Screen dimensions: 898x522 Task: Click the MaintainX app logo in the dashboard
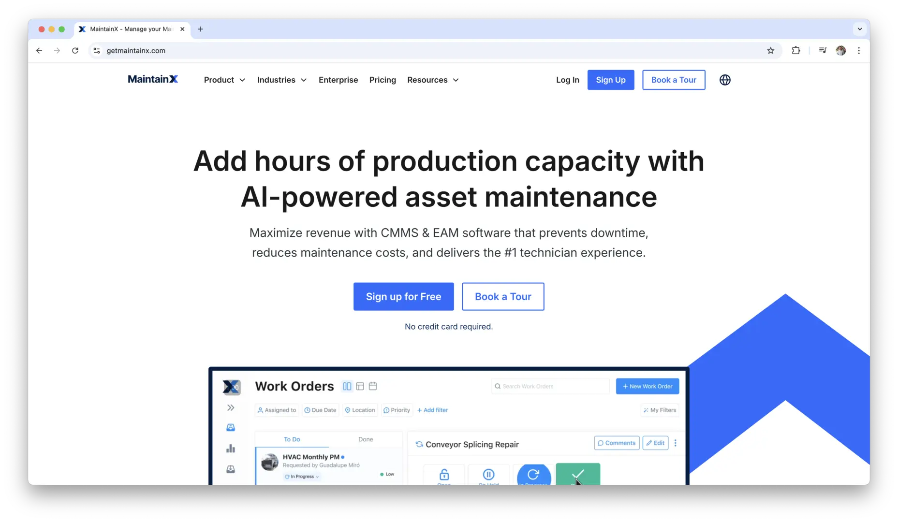[231, 387]
